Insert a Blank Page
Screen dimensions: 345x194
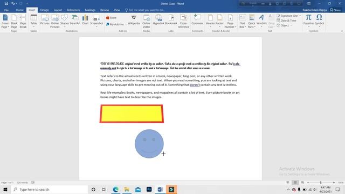(x=14, y=22)
